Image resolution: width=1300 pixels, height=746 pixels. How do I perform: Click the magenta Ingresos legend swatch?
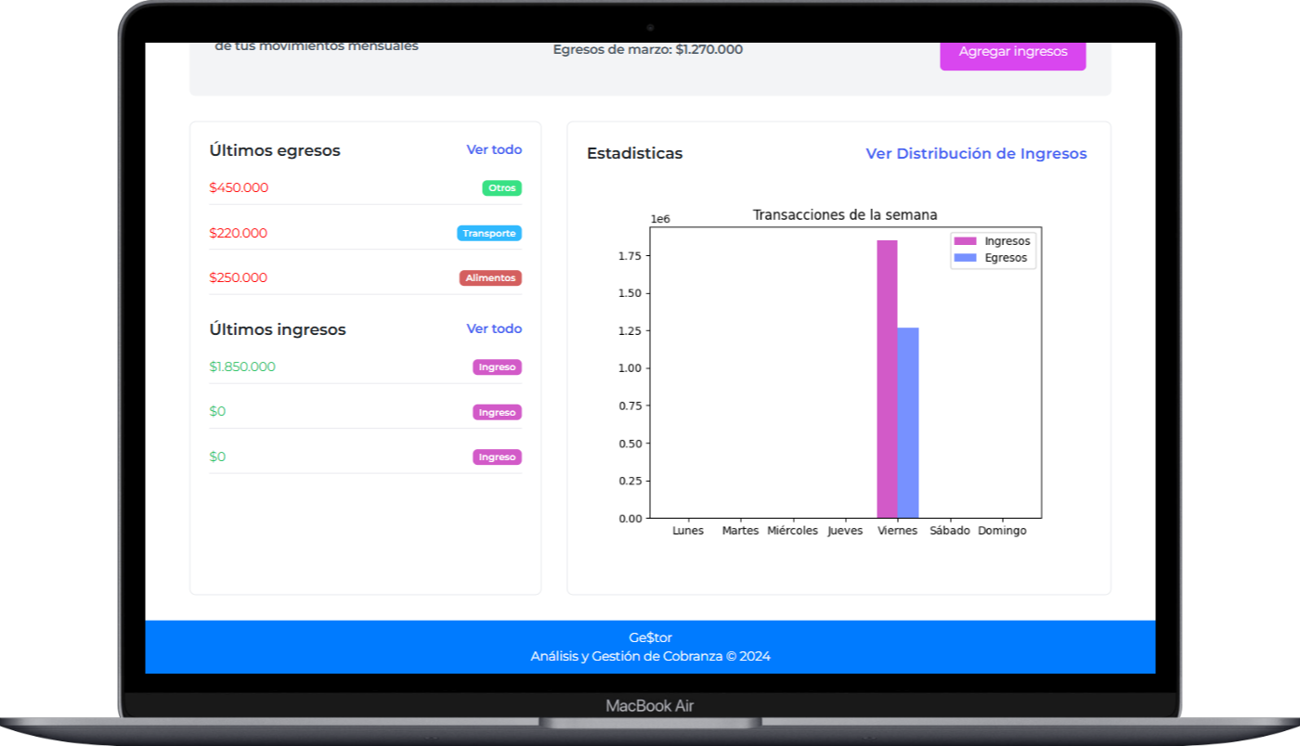coord(966,241)
